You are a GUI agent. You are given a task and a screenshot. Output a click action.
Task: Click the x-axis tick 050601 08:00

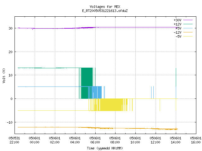tap(115, 140)
